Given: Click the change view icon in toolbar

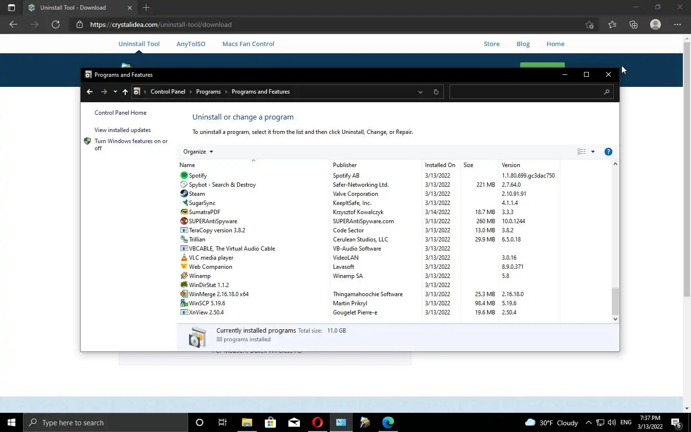Looking at the screenshot, I should click(582, 152).
